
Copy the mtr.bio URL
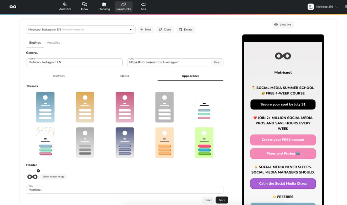tap(217, 62)
